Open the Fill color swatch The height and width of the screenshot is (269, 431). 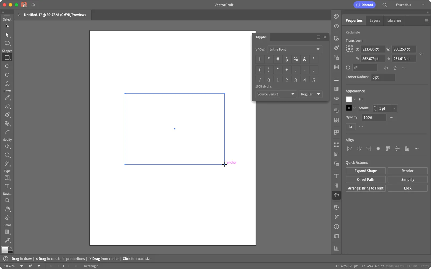(349, 99)
